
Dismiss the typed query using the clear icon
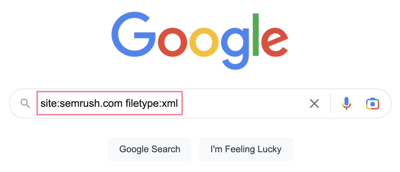[314, 103]
